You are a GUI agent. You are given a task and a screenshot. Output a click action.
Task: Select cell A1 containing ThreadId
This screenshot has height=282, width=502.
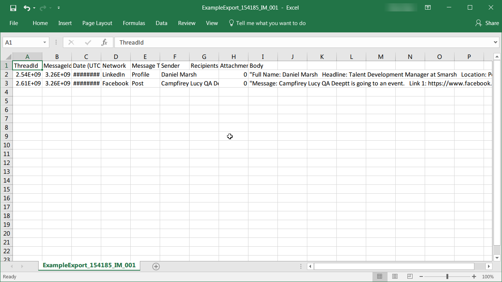pos(27,65)
